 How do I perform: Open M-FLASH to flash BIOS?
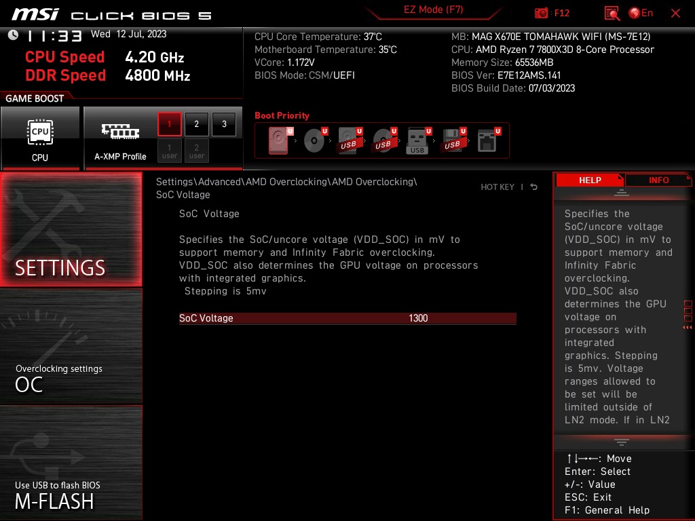pyautogui.click(x=71, y=462)
